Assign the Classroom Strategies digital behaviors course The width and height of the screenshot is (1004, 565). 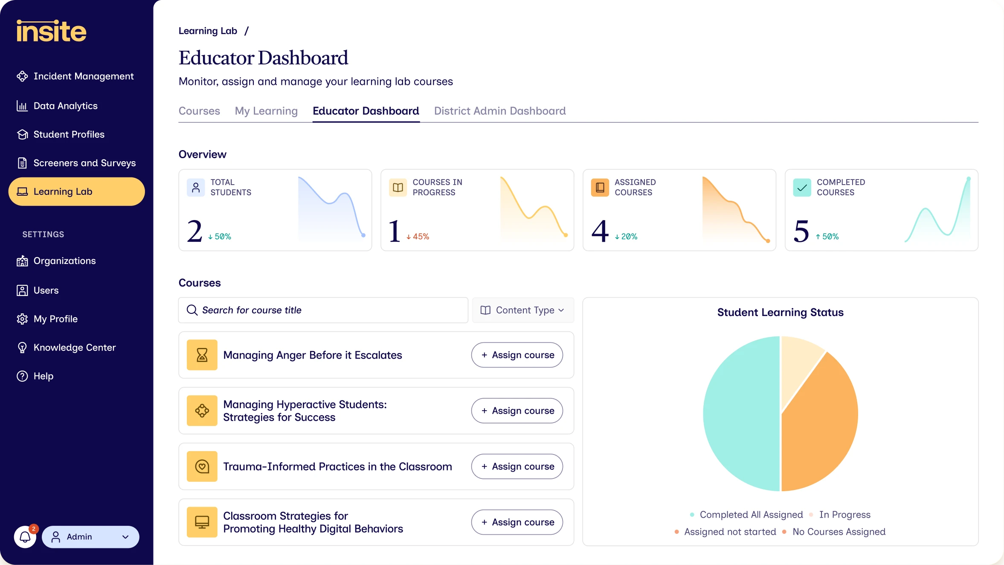click(x=517, y=522)
